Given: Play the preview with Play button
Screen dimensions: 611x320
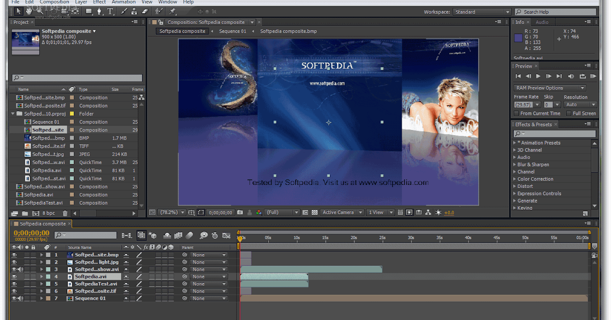Looking at the screenshot, I should (538, 76).
